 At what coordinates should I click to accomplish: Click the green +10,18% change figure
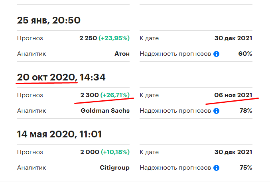point(115,152)
